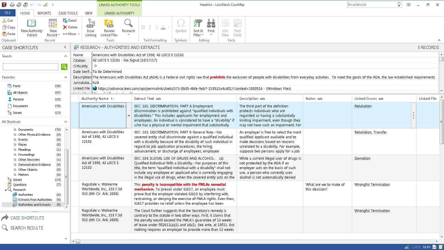Click the Description field in the detail pane
This screenshot has width=444, height=250.
point(265,77)
